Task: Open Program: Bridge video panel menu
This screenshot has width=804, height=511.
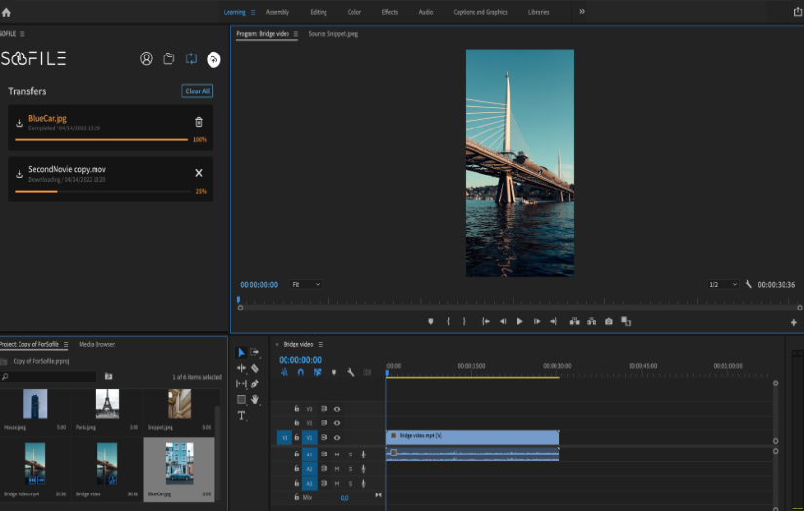Action: 296,34
